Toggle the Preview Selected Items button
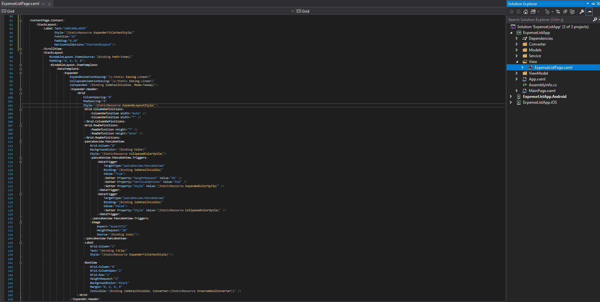Image resolution: width=600 pixels, height=302 pixels. click(589, 12)
